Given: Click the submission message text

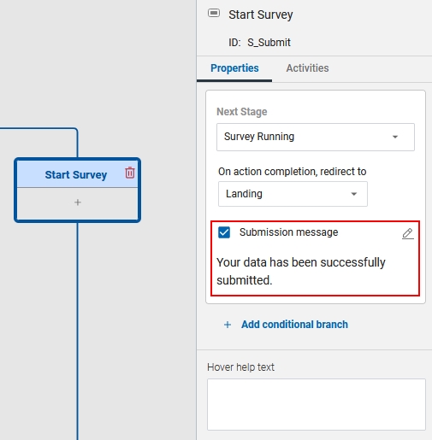Looking at the screenshot, I should tap(301, 271).
